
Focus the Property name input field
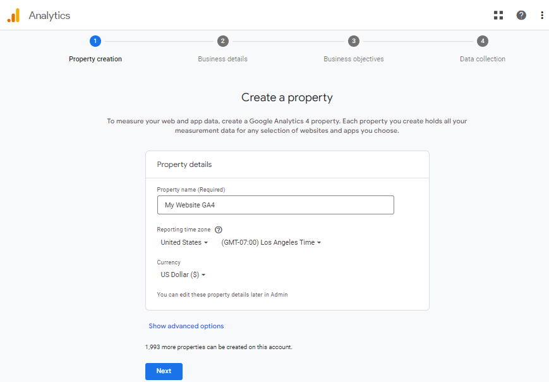click(x=275, y=205)
